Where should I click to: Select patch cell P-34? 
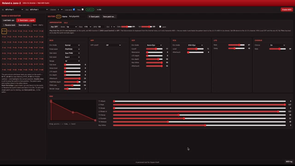[x=20, y=42]
